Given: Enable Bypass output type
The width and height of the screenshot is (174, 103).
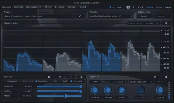Looking at the screenshot, I should [x=145, y=16].
